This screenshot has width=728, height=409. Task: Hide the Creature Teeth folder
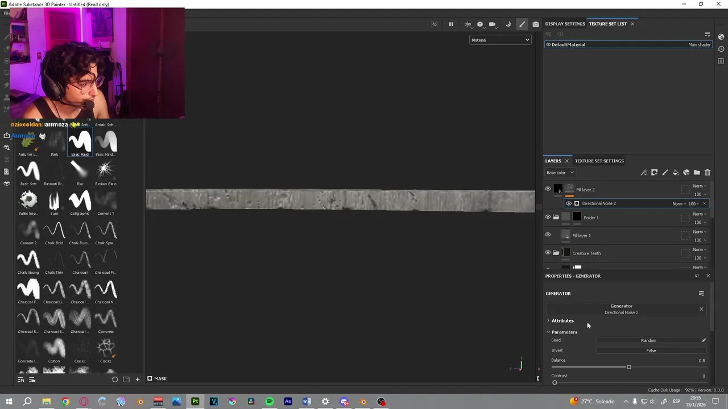pos(548,253)
